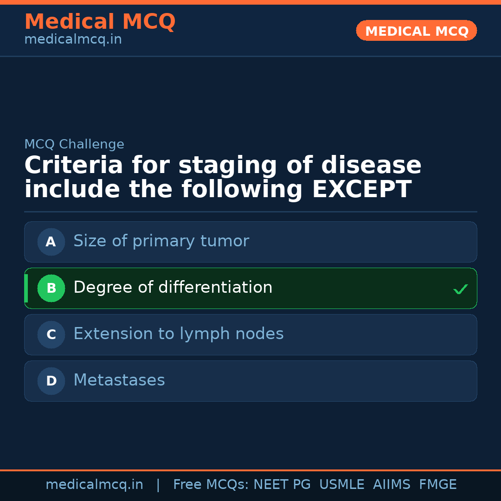
Task: Open the medicalmcq.in link in the header
Action: (73, 39)
